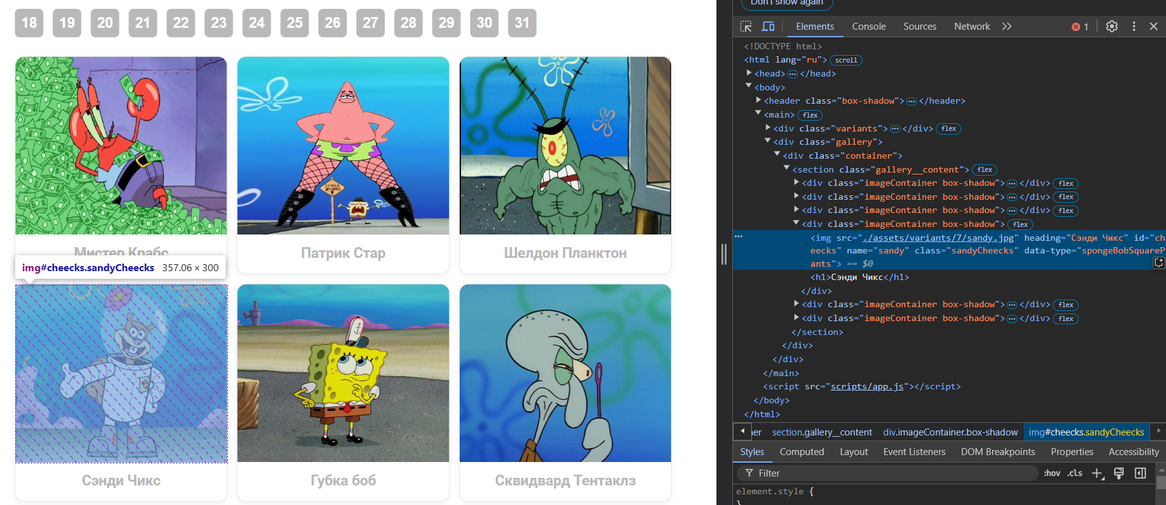Select variant number 18 button
Image resolution: width=1166 pixels, height=505 pixels.
tap(29, 23)
